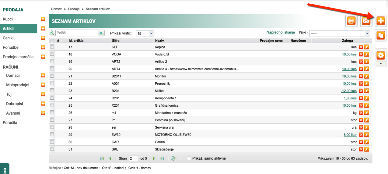Click the Napredno iskanje link

click(281, 32)
